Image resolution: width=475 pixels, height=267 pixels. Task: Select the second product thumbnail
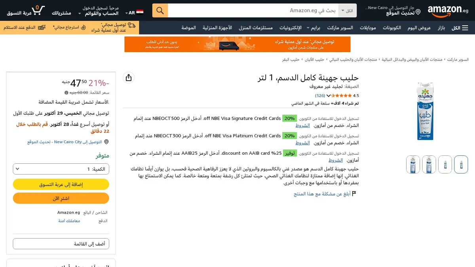[x=445, y=165]
